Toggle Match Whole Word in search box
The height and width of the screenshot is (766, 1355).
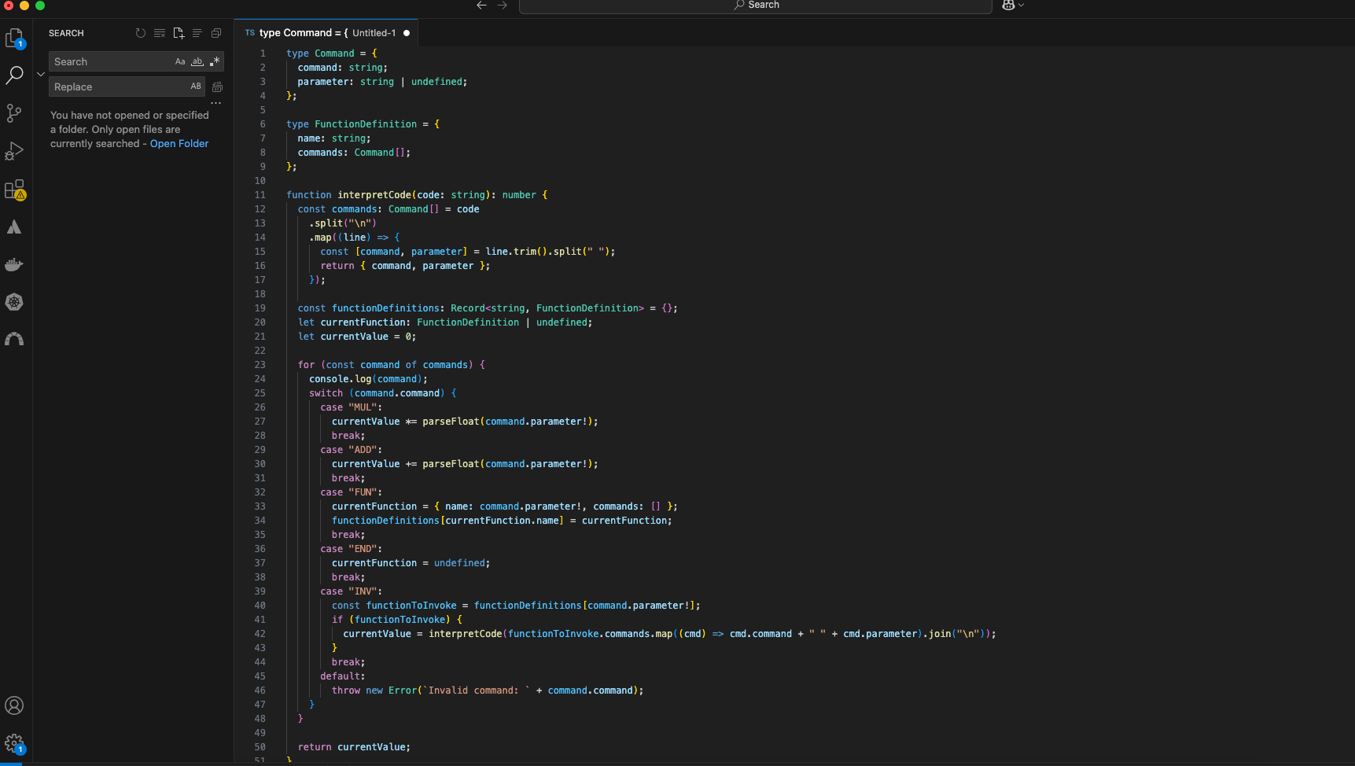197,61
